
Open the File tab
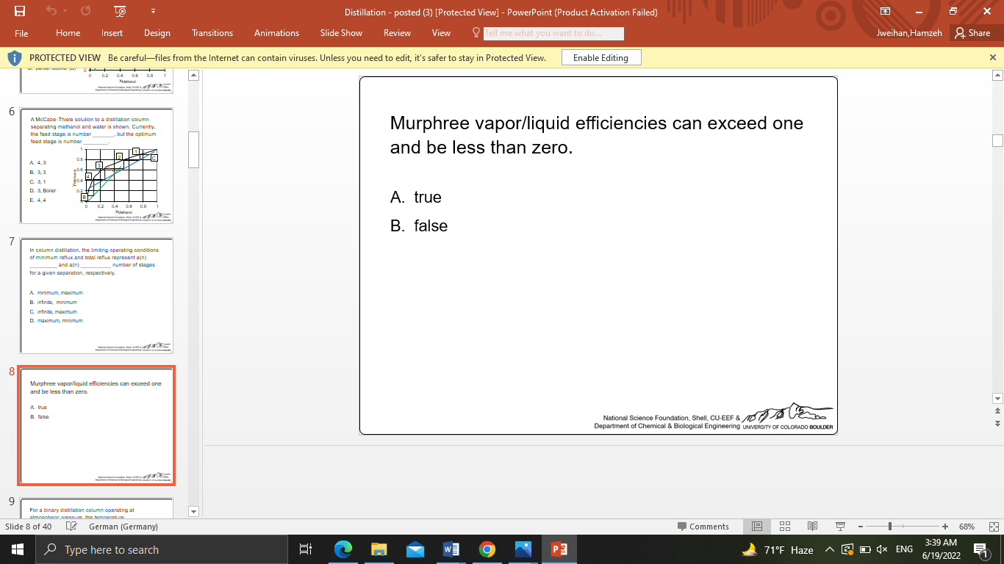click(x=21, y=33)
